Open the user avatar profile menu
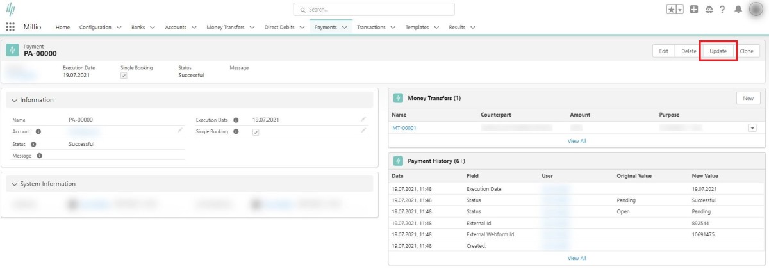The image size is (769, 269). 756,10
